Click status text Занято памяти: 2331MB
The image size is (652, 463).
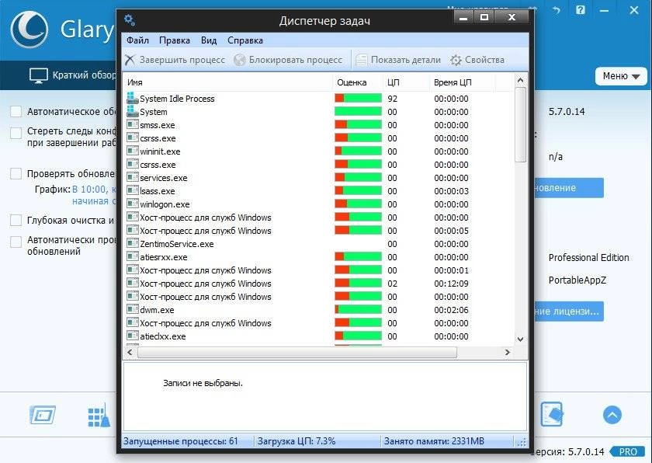coord(434,441)
